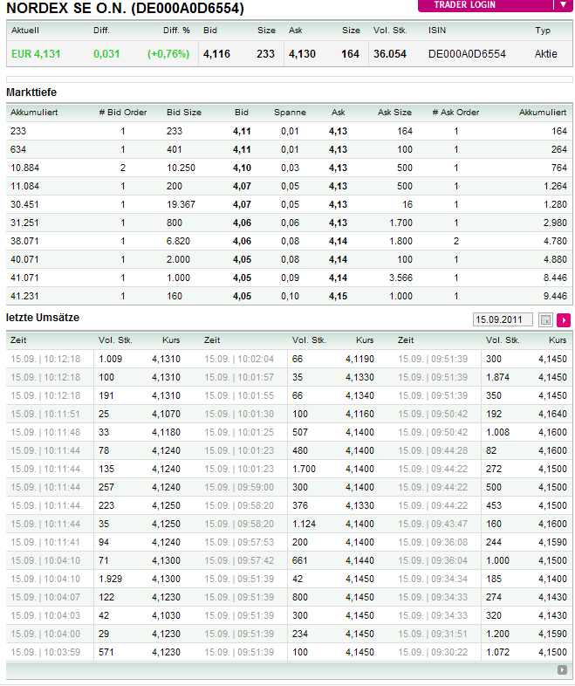Select the Typ value Aktie

pyautogui.click(x=545, y=54)
